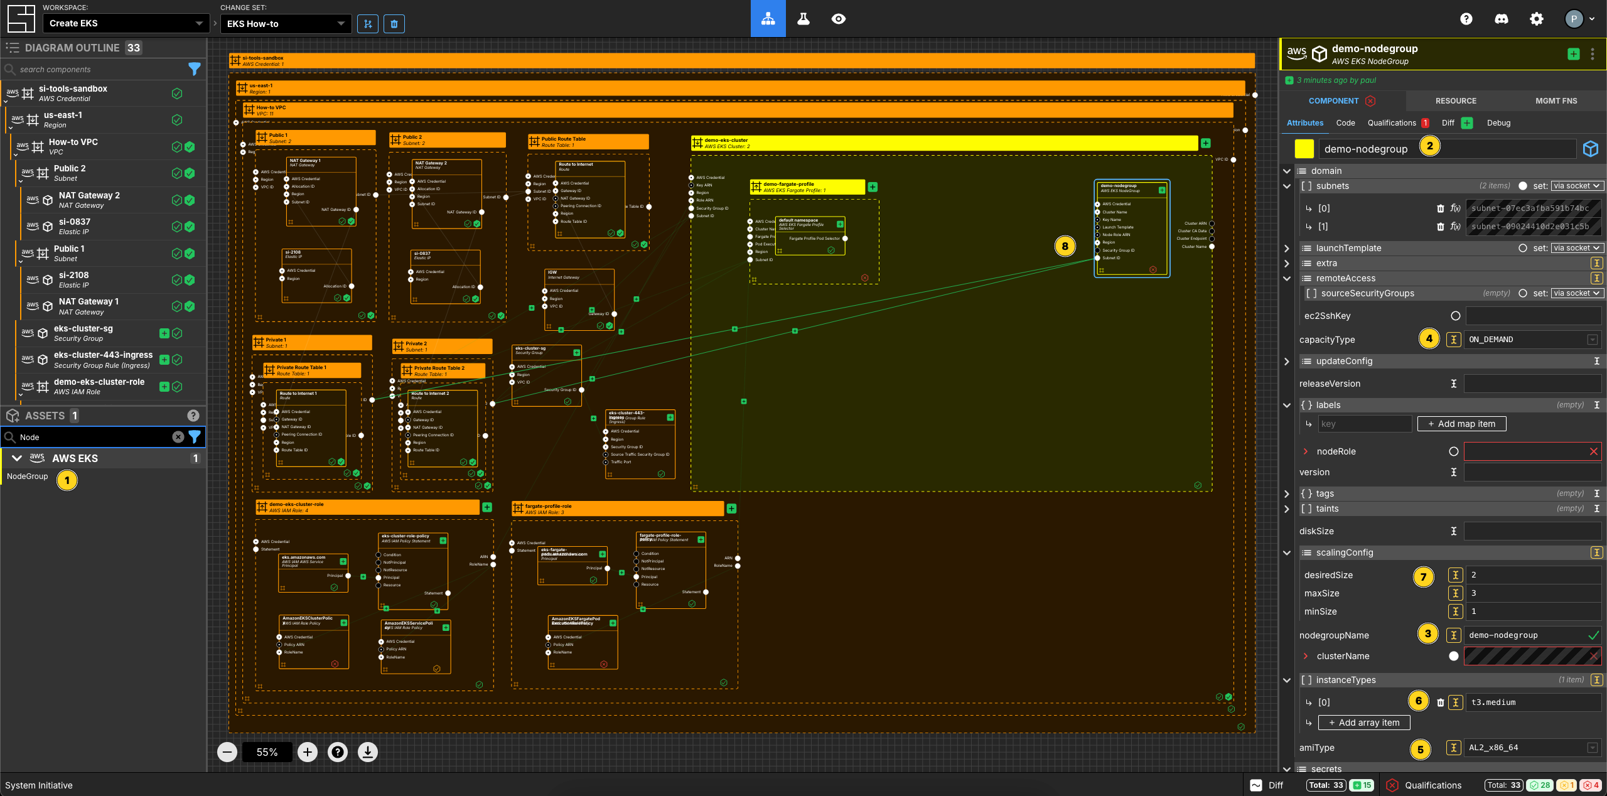Screen dimensions: 1607x796
Task: Click the 55% zoom level display
Action: coord(267,752)
